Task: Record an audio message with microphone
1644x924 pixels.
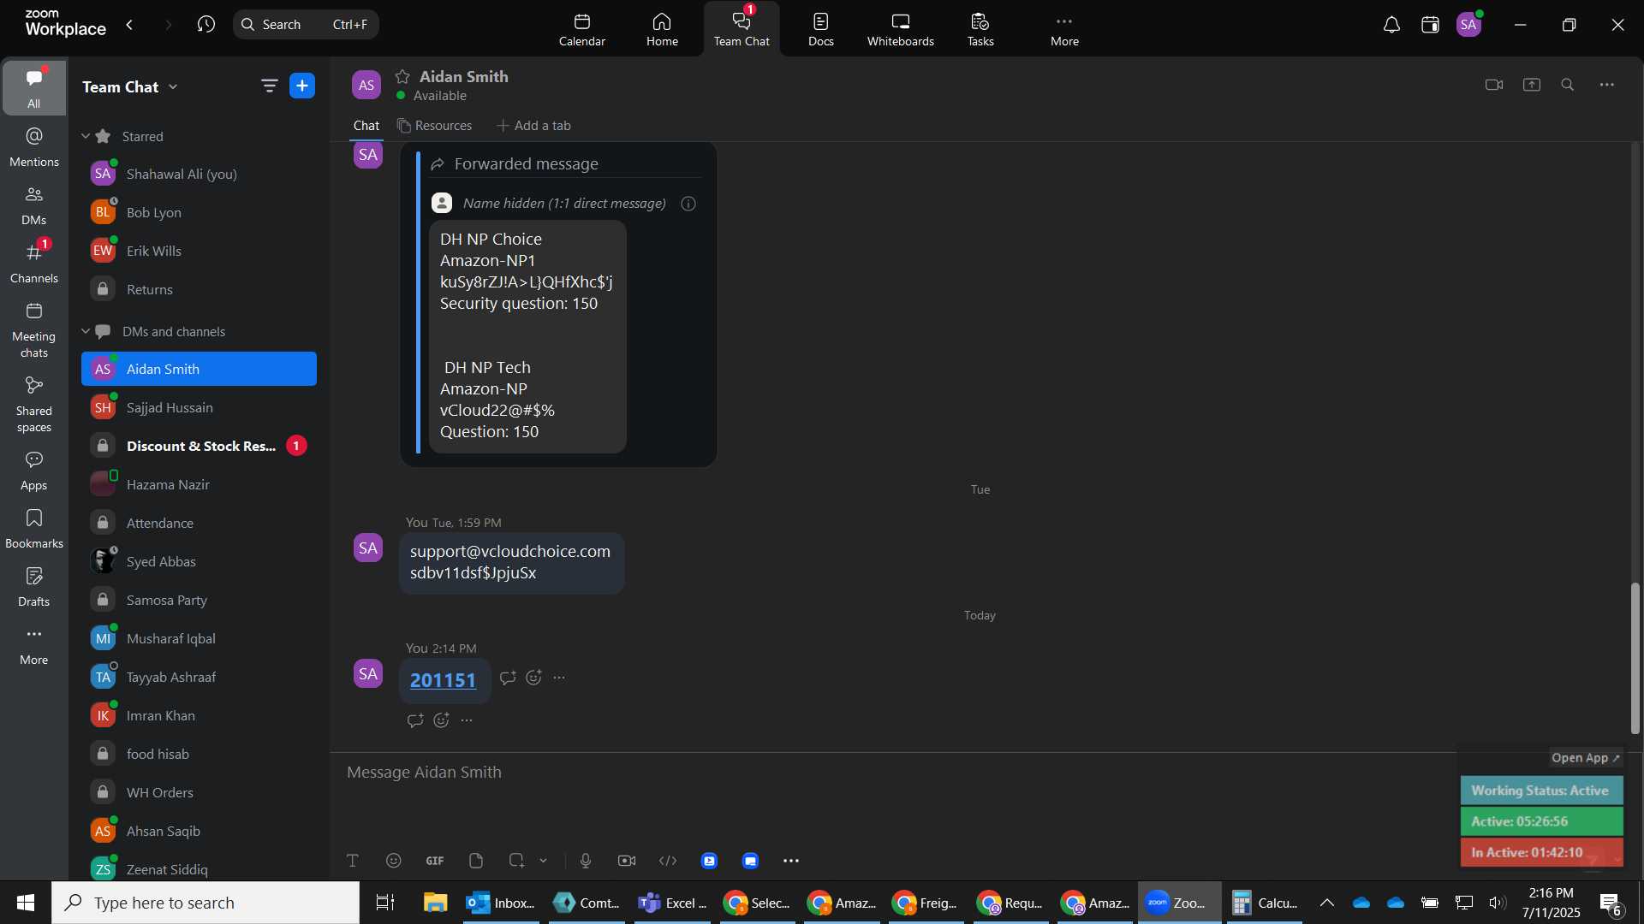Action: click(586, 861)
